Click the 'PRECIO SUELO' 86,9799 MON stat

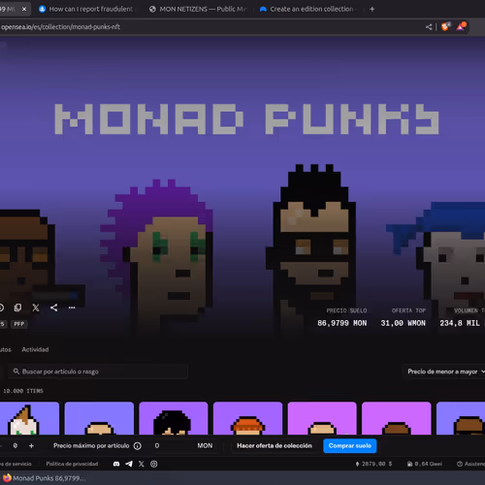click(x=342, y=317)
